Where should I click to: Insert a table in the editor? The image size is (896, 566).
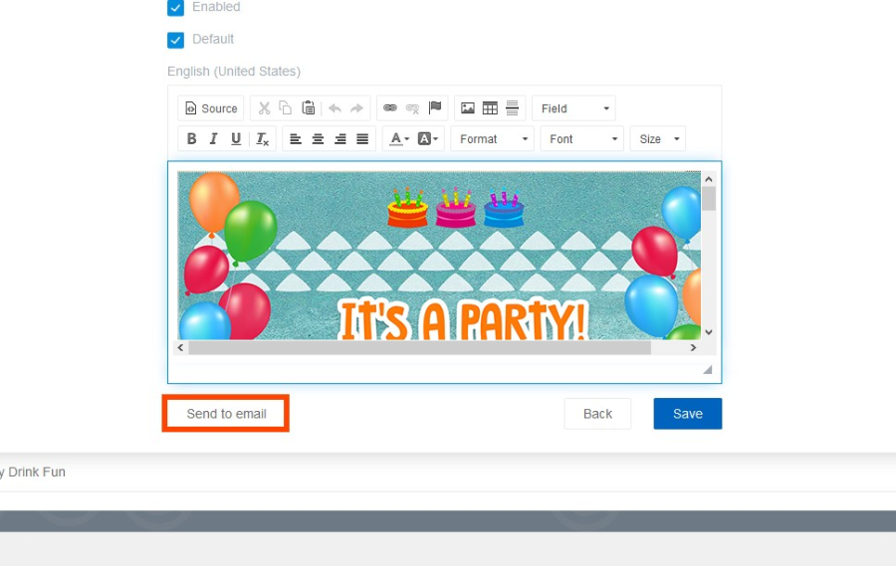pyautogui.click(x=490, y=108)
